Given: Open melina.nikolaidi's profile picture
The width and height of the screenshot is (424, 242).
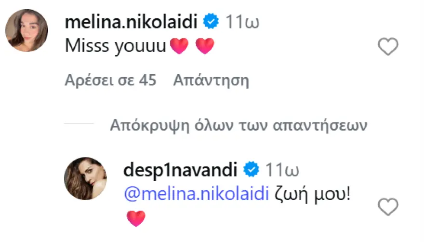Looking at the screenshot, I should pos(26,31).
